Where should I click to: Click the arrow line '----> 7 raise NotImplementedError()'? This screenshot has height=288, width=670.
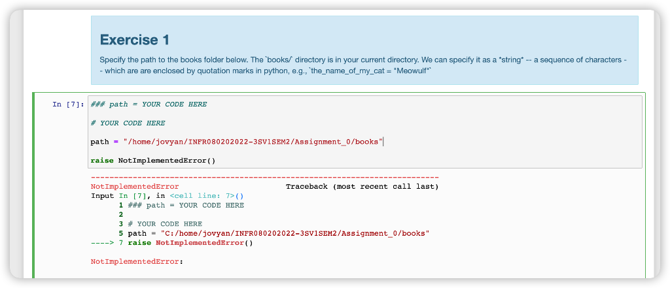point(172,243)
